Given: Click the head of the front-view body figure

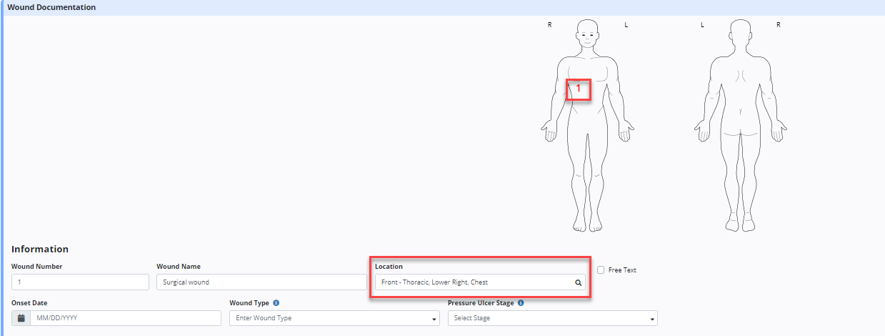Looking at the screenshot, I should click(586, 34).
